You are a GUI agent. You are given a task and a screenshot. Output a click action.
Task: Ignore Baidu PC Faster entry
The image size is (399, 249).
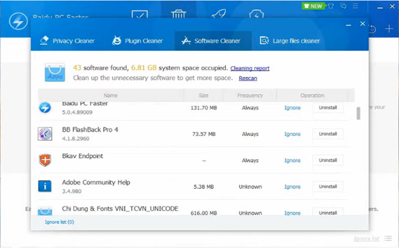tap(292, 108)
